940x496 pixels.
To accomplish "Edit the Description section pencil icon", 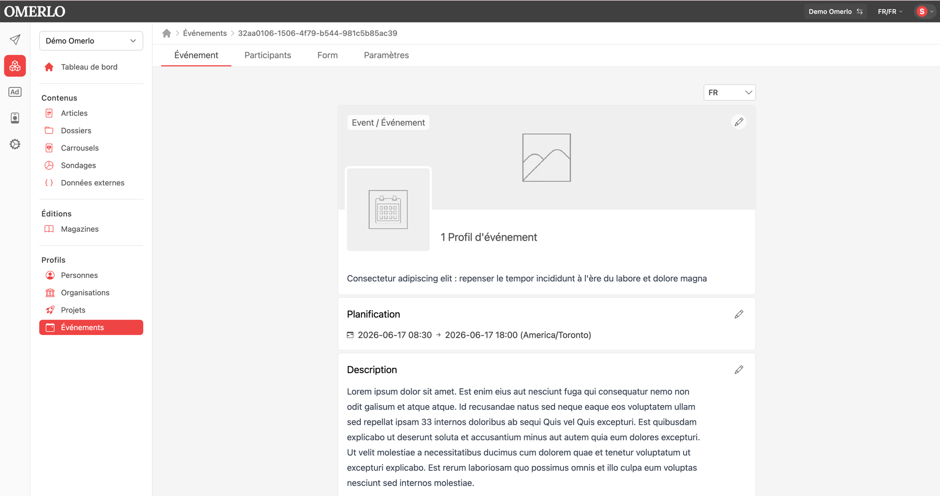I will [x=739, y=370].
